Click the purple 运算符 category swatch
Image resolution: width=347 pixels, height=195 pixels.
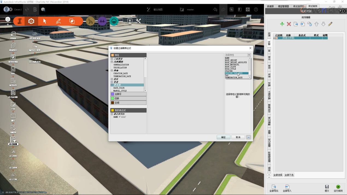click(112, 94)
